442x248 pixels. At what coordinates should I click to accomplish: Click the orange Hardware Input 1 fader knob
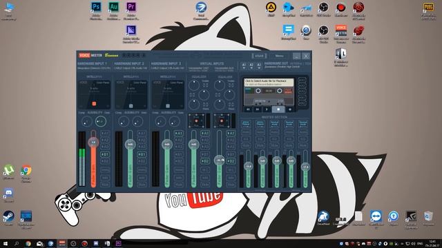tap(94, 143)
